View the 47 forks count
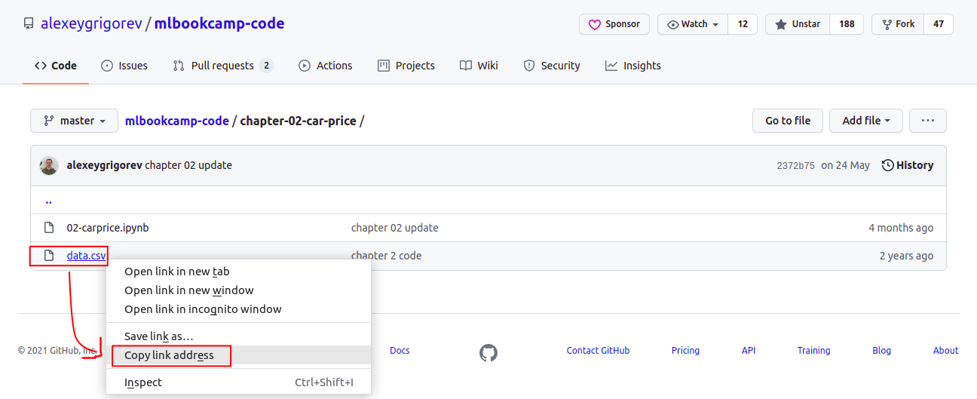 click(x=939, y=24)
